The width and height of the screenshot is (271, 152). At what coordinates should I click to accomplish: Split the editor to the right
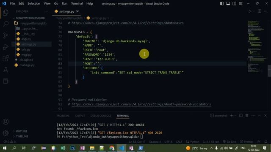[x=260, y=11]
